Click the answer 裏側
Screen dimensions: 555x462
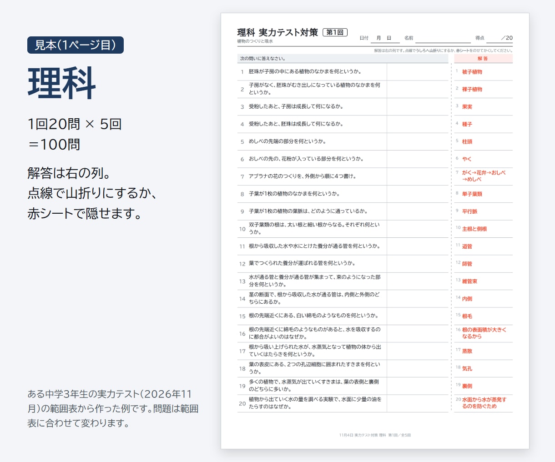click(x=467, y=386)
